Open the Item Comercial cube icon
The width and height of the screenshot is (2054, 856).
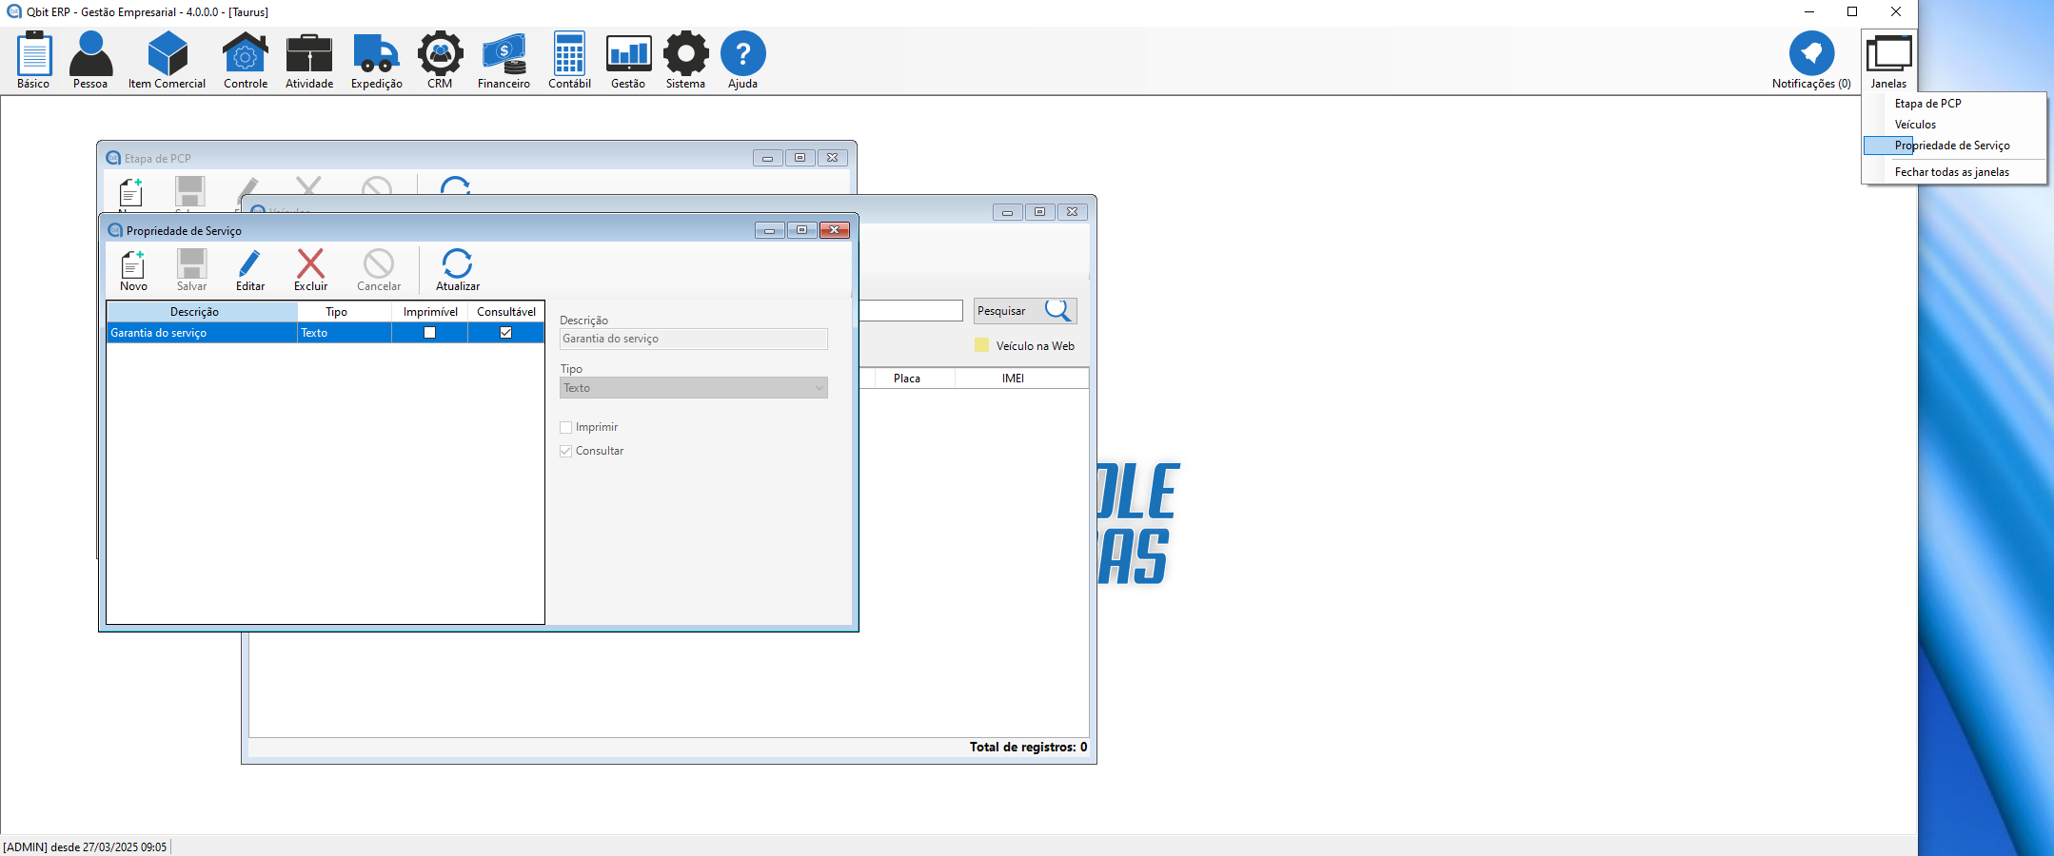click(168, 54)
